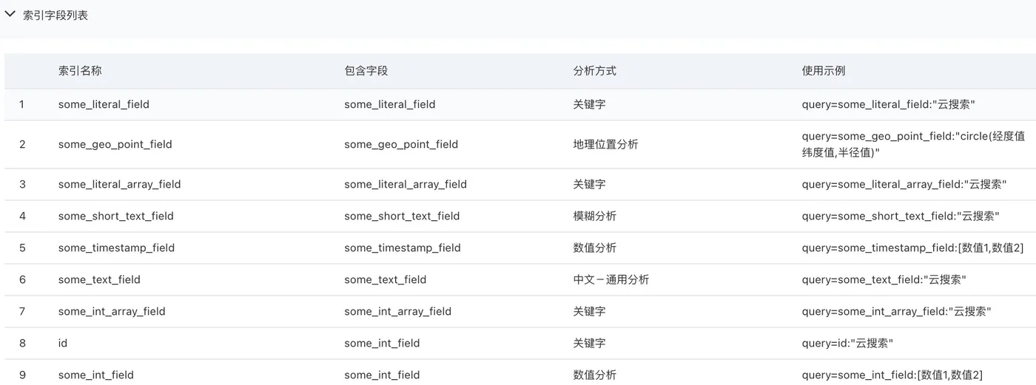Click the some_short_text_field usage example query
This screenshot has width=1036, height=385.
click(x=901, y=216)
